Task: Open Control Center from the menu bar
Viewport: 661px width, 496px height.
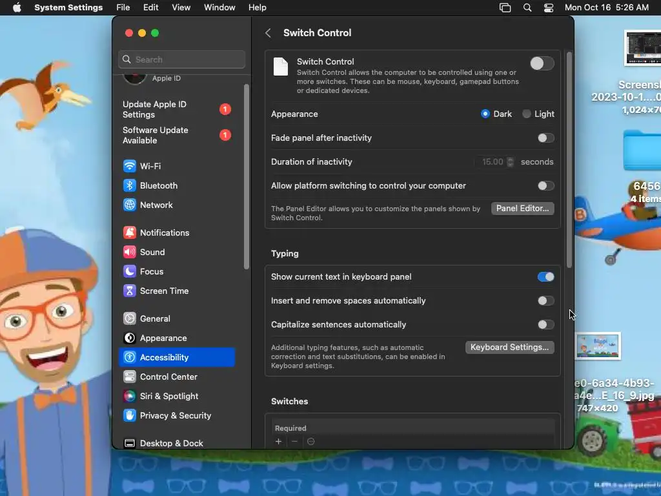Action: [549, 8]
